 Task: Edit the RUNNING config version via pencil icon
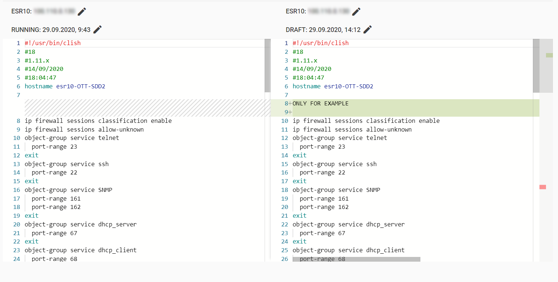coord(98,29)
